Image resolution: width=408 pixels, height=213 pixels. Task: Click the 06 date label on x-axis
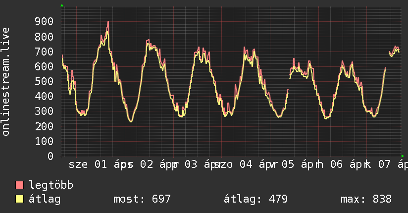pos(336,164)
